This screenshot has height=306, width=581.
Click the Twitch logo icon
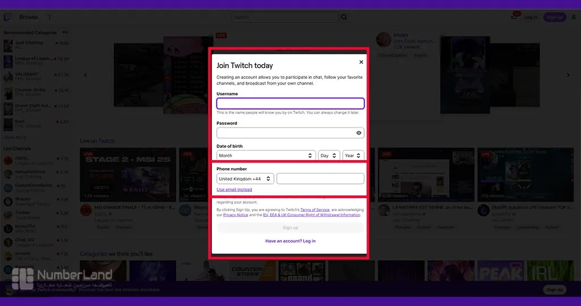coord(7,17)
